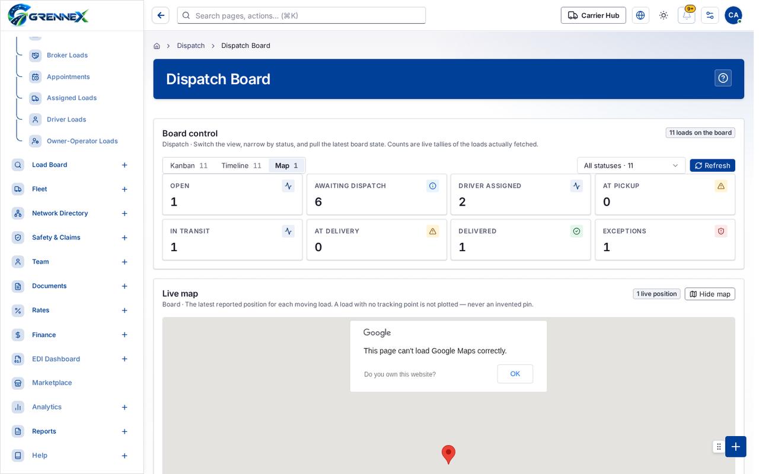Click the Dispatch breadcrumb link
This screenshot has height=474, width=759.
(x=191, y=46)
